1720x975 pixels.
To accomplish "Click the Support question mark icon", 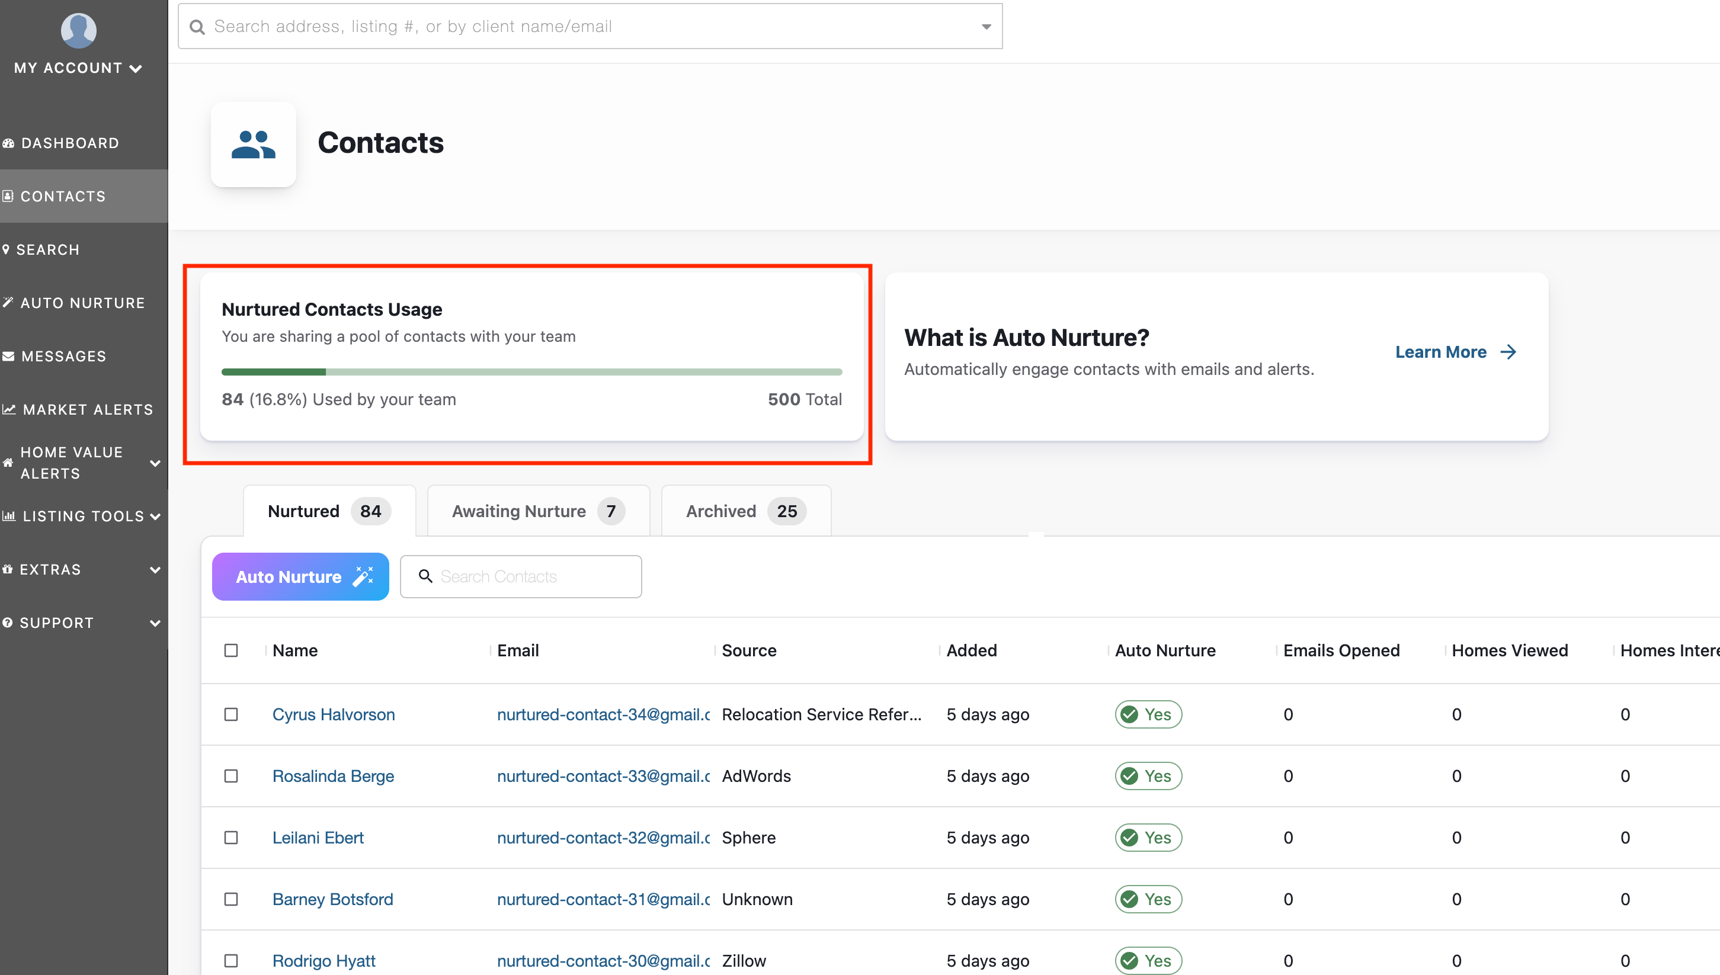I will (x=7, y=623).
